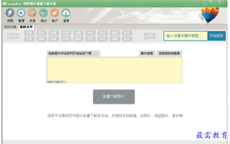
Task: Focus the keyword search field 输入任意关键字抓图
Action: coord(186,36)
